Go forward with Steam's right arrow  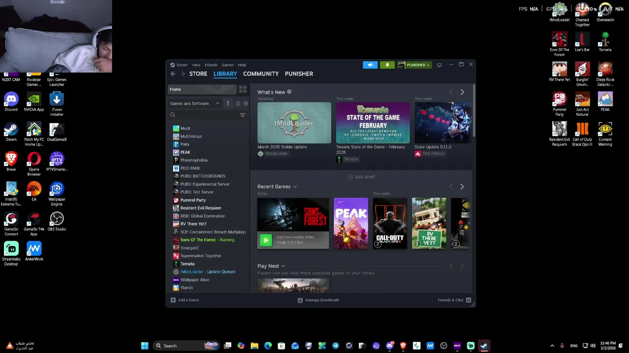(x=183, y=74)
